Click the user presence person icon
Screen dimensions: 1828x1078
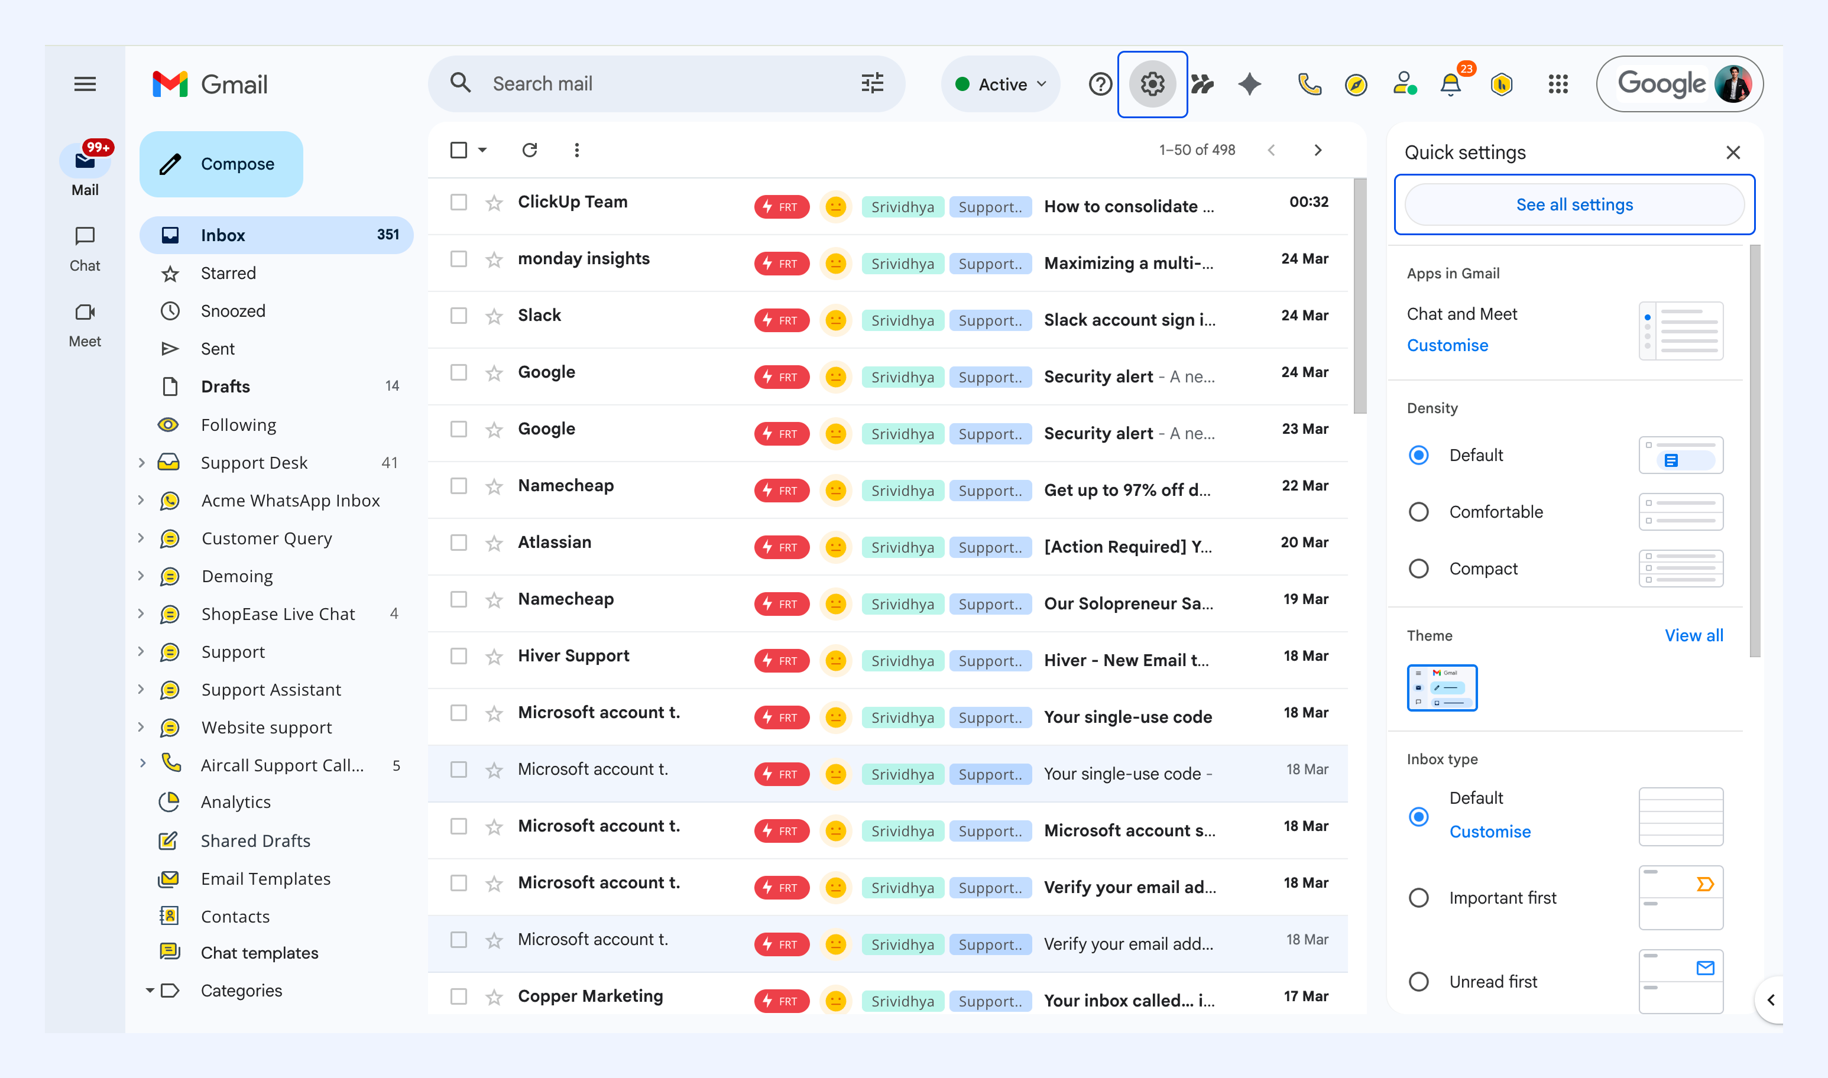(1405, 83)
